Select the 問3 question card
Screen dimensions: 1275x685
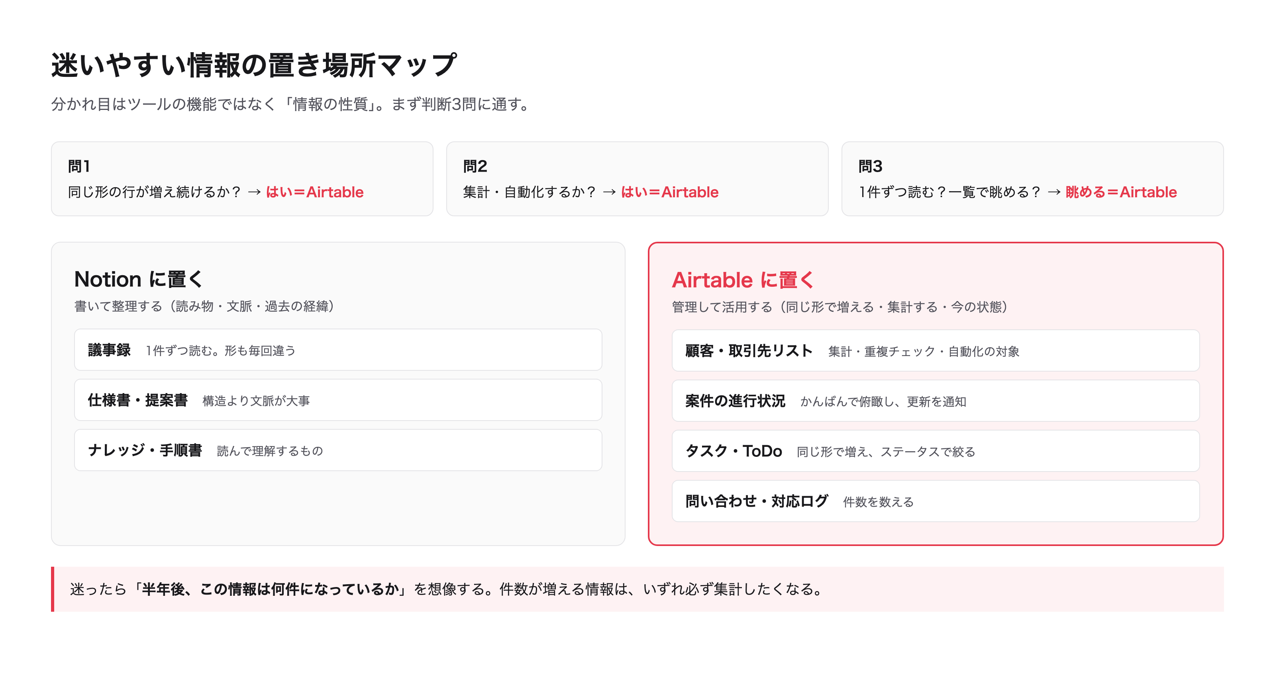1032,178
